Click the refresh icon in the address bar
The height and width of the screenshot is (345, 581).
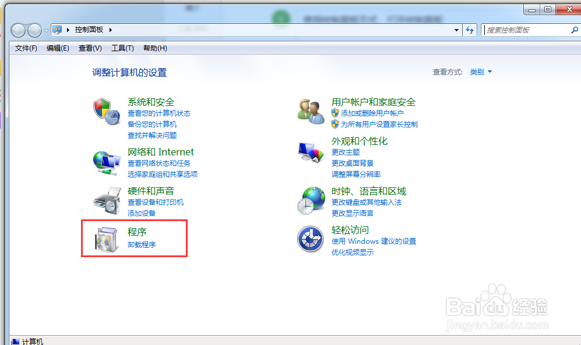(x=470, y=30)
